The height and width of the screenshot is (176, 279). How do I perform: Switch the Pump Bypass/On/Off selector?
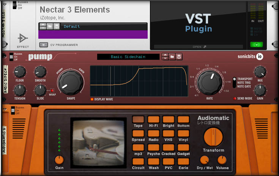11,57
